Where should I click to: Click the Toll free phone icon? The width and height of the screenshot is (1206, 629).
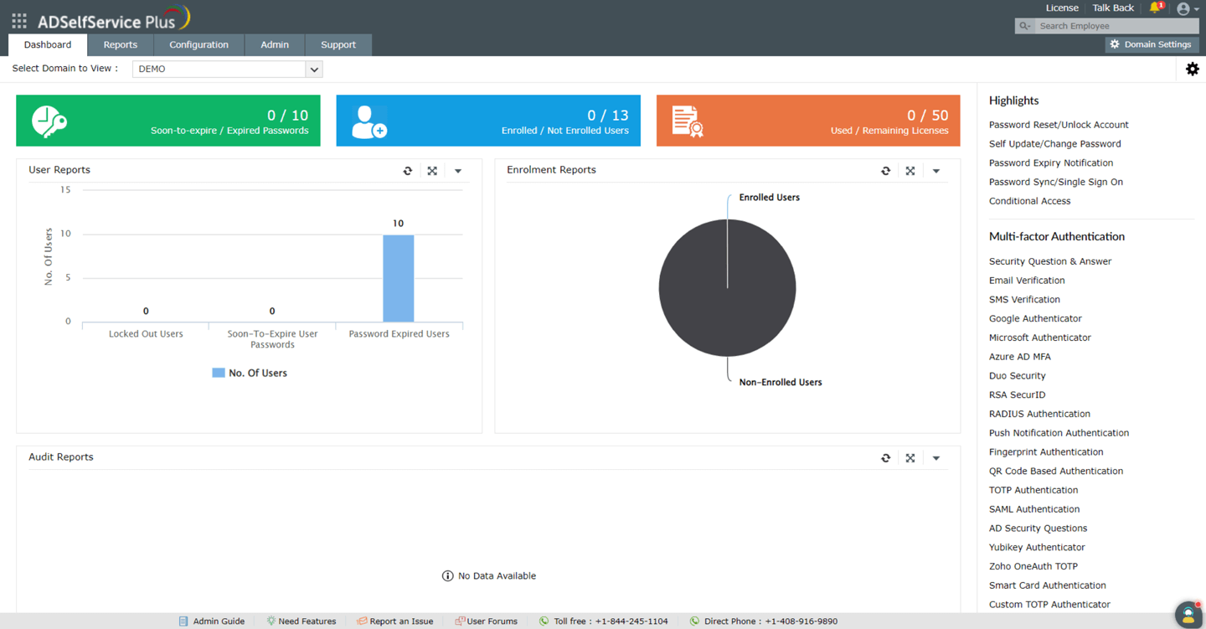click(544, 621)
